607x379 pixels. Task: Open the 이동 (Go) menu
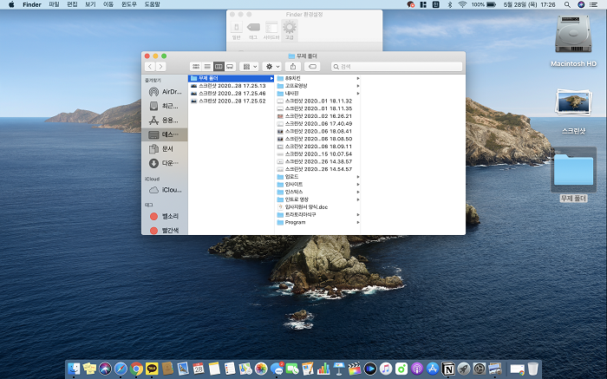click(108, 4)
